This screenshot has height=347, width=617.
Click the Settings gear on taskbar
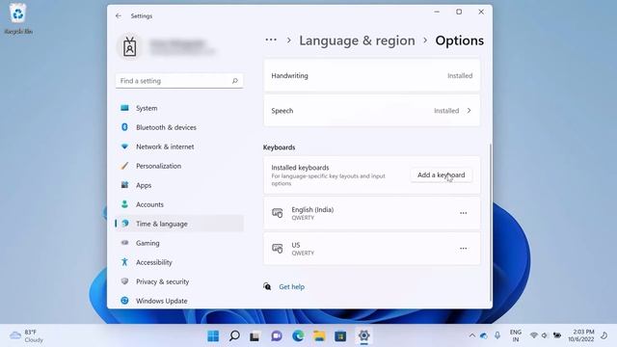click(x=363, y=336)
